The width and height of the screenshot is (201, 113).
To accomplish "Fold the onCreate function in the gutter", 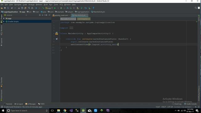I will tap(60, 39).
